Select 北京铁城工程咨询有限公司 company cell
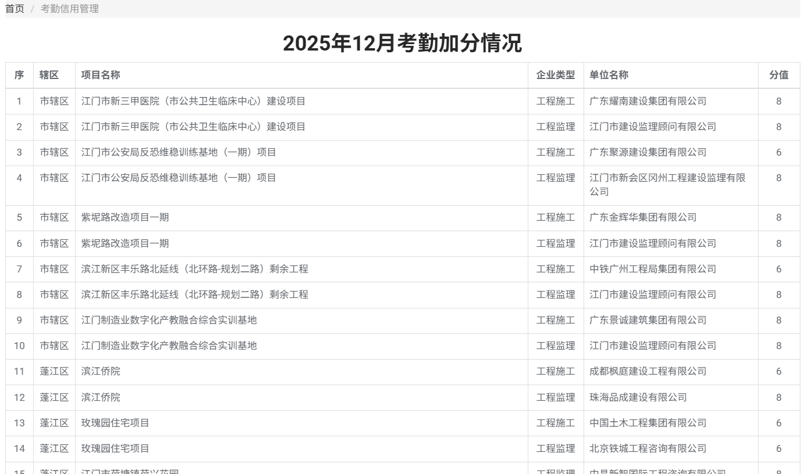Viewport: 805px width, 474px height. click(647, 448)
